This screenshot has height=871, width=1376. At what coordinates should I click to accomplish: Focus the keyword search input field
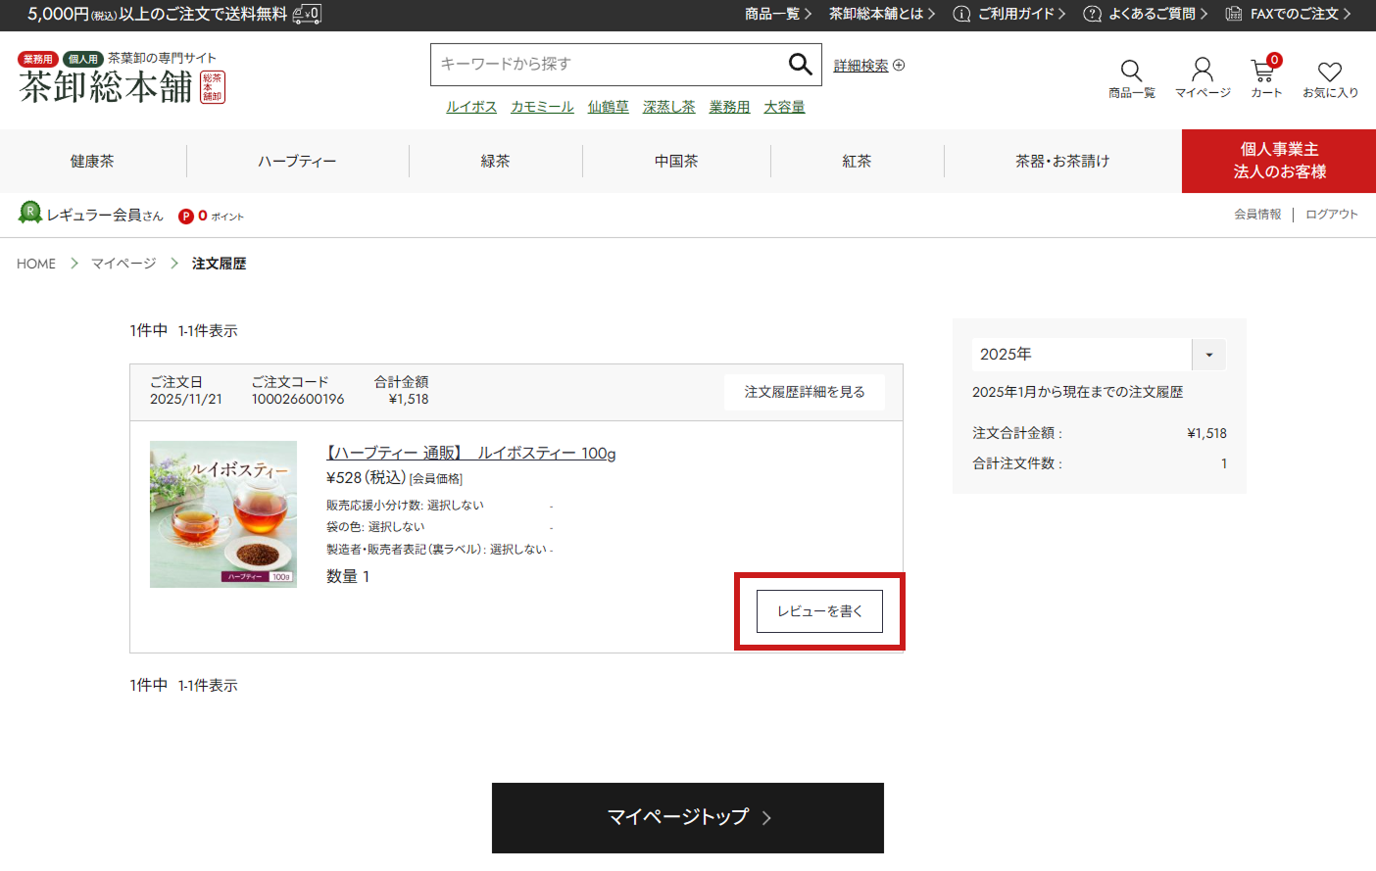[608, 65]
